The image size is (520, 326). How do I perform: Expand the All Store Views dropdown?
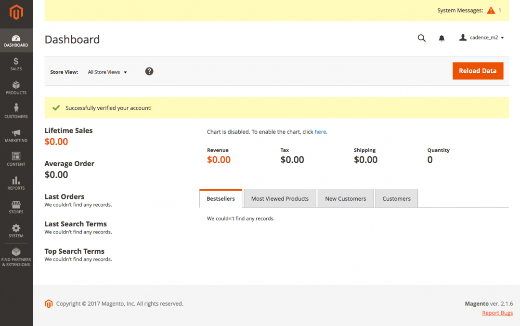(107, 72)
